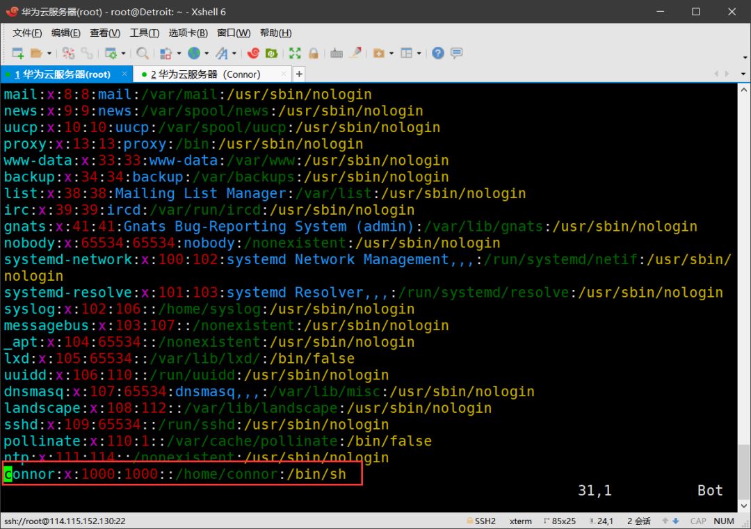Open the 文件(F) menu

tap(27, 33)
